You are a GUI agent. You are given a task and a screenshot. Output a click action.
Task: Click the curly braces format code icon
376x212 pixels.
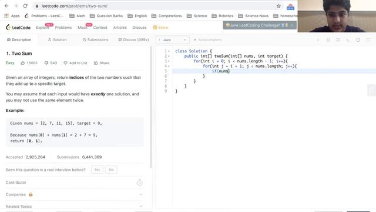(x=328, y=40)
